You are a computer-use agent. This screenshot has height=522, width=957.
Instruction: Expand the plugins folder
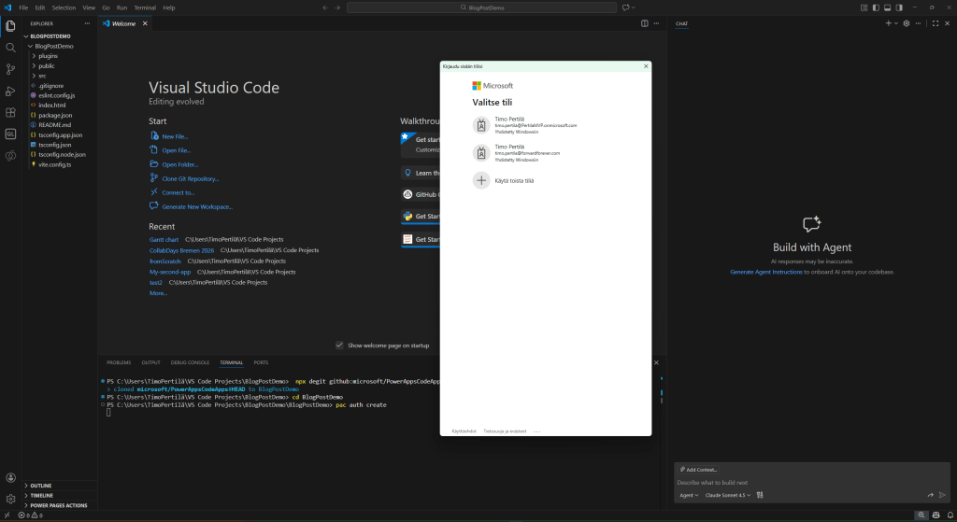49,56
